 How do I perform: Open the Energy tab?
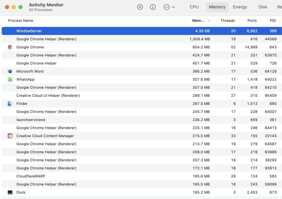(x=240, y=7)
